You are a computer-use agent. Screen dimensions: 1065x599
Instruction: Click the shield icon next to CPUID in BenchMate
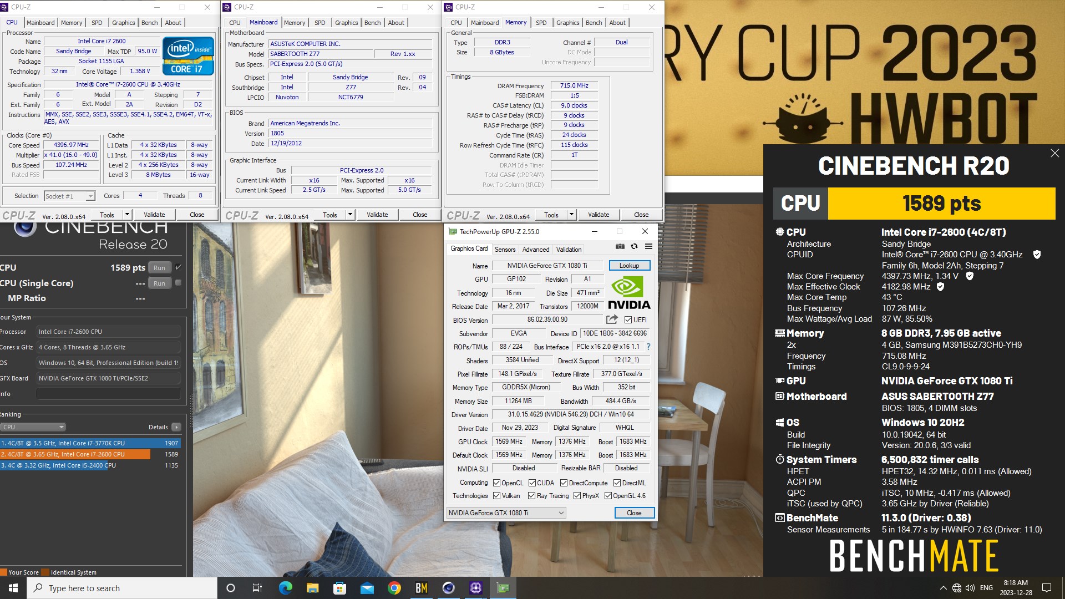[x=1037, y=255]
